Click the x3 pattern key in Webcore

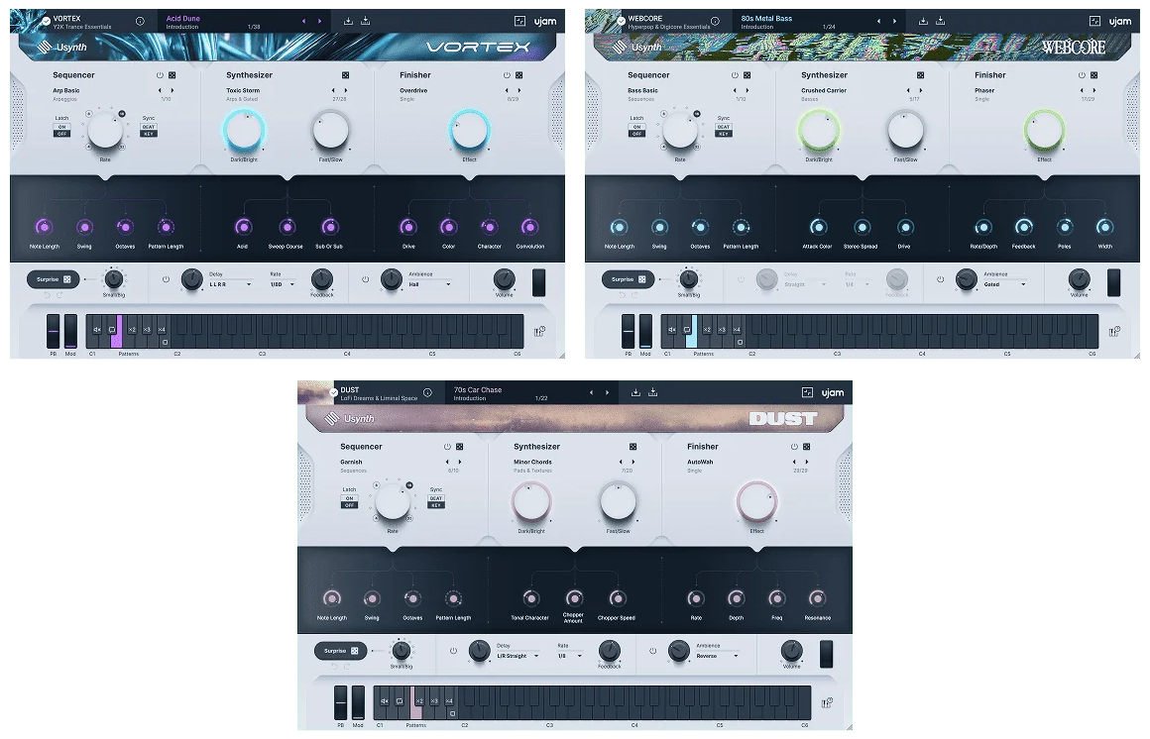(x=722, y=330)
